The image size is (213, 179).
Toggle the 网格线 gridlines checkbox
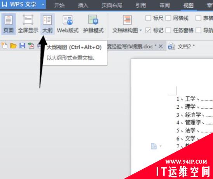point(168,18)
